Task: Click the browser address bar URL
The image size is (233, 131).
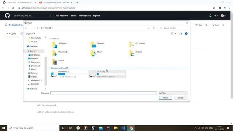Action: pos(48,8)
